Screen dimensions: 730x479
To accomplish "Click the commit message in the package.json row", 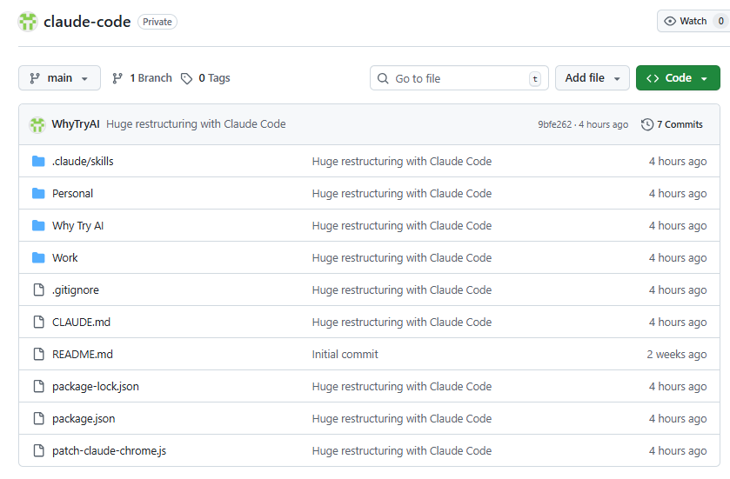I will pyautogui.click(x=402, y=418).
